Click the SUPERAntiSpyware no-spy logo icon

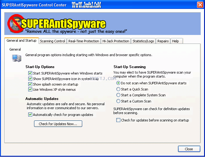[16, 24]
